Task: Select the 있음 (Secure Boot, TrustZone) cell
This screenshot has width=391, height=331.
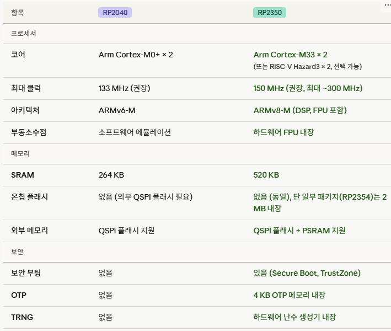Action: [307, 273]
